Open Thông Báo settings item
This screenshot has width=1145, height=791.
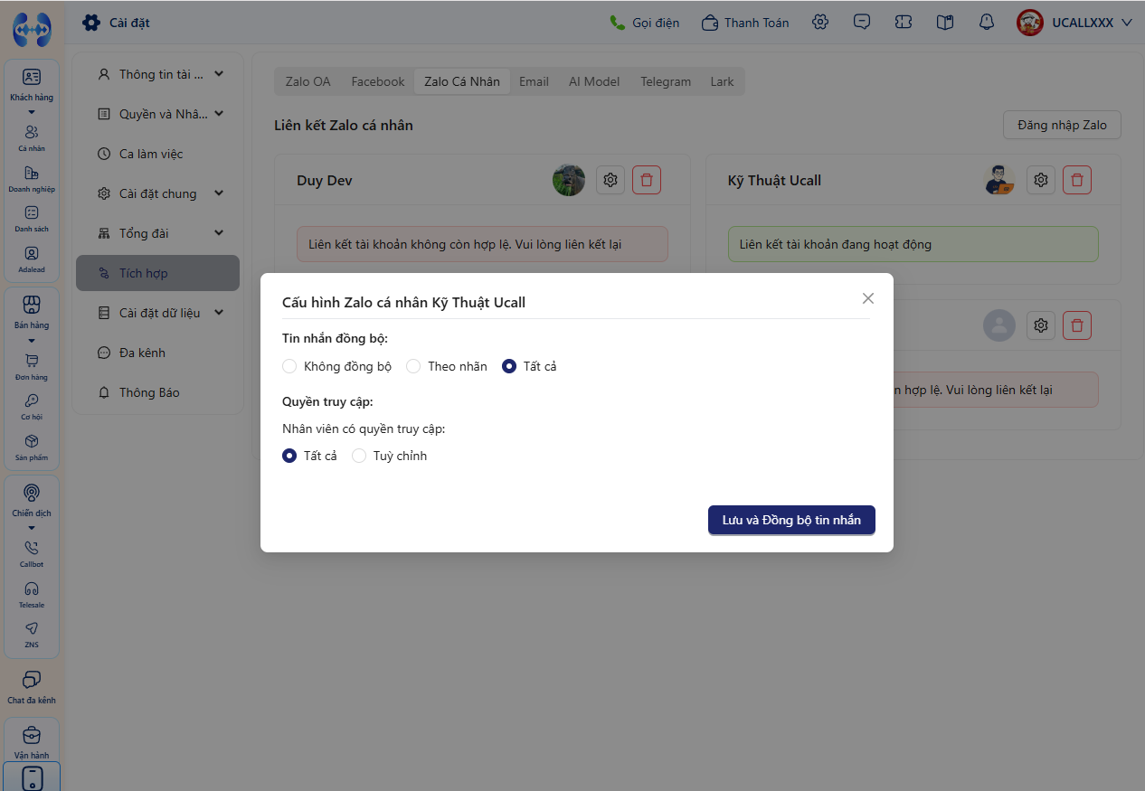tap(157, 392)
